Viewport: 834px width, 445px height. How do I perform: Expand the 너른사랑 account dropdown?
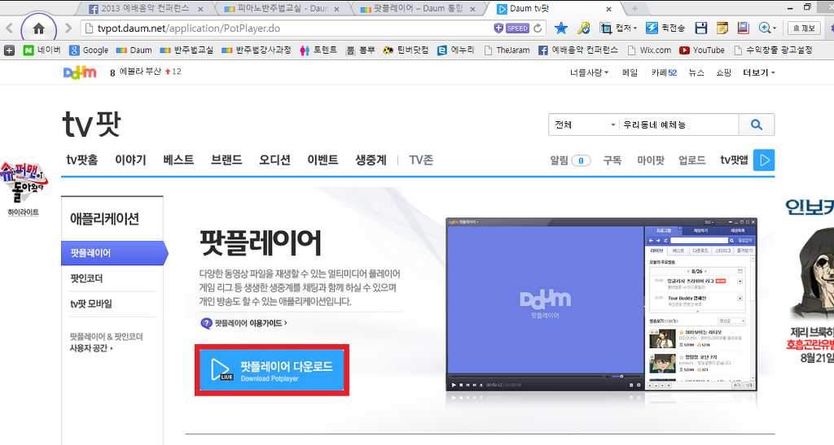click(x=589, y=72)
